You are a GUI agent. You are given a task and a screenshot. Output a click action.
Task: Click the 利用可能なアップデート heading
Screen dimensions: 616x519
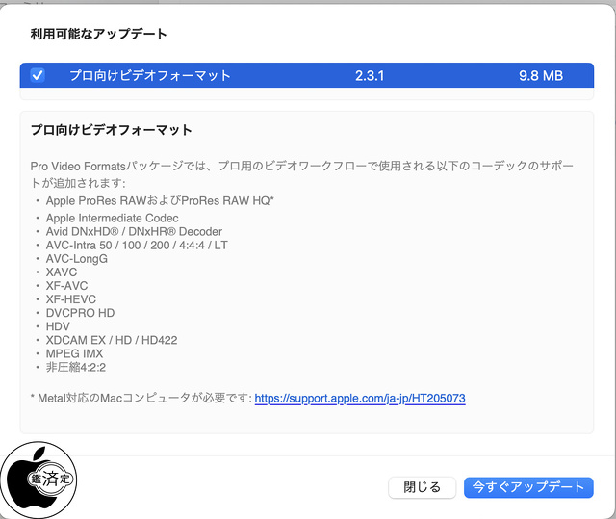(99, 35)
